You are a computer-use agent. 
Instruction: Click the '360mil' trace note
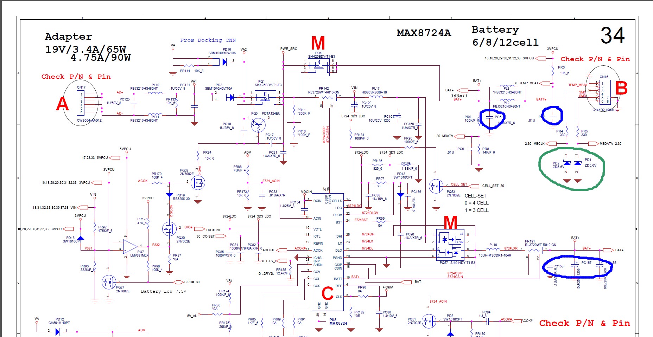point(459,96)
